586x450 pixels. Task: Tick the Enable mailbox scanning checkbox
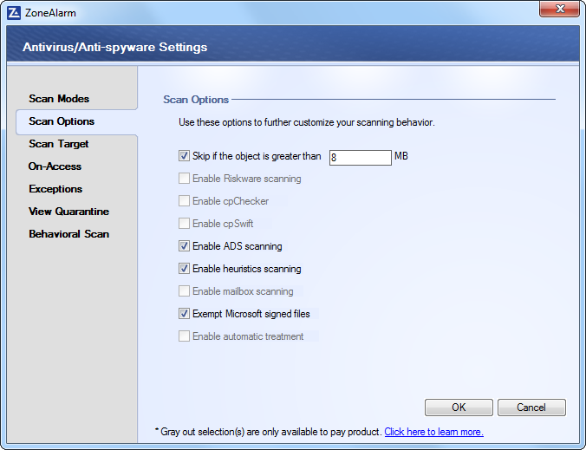184,290
